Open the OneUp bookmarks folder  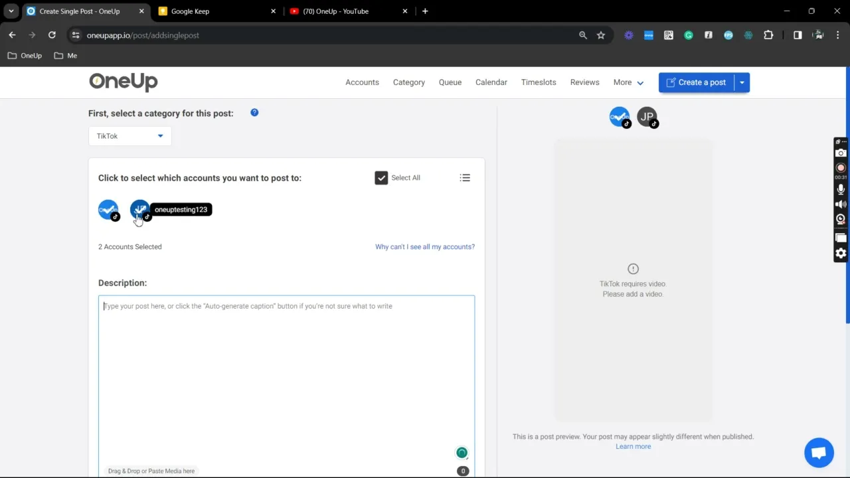(x=25, y=56)
